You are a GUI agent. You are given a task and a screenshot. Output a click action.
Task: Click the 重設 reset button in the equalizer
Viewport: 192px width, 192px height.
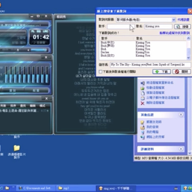click(x=13, y=91)
